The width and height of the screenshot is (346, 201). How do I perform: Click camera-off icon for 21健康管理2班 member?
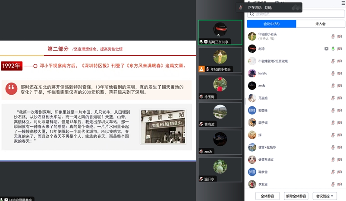tap(340, 61)
